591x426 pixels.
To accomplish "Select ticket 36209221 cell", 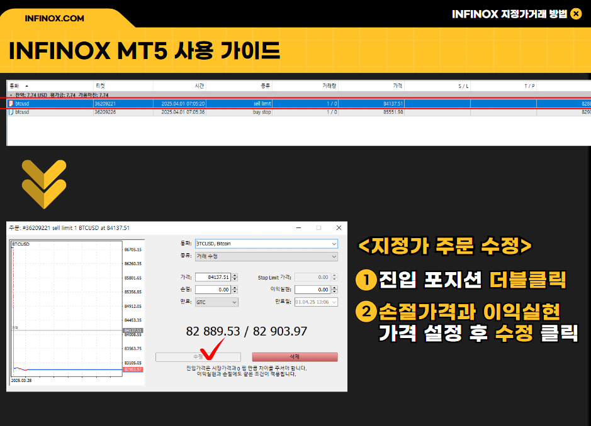I will [x=123, y=104].
